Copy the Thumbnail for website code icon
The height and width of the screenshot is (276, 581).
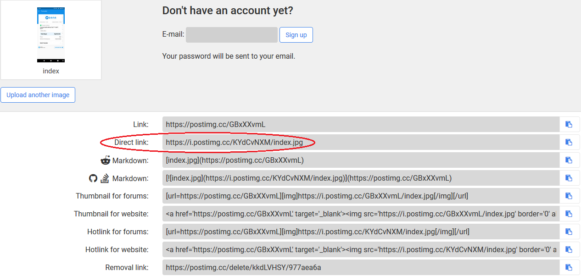tap(569, 214)
